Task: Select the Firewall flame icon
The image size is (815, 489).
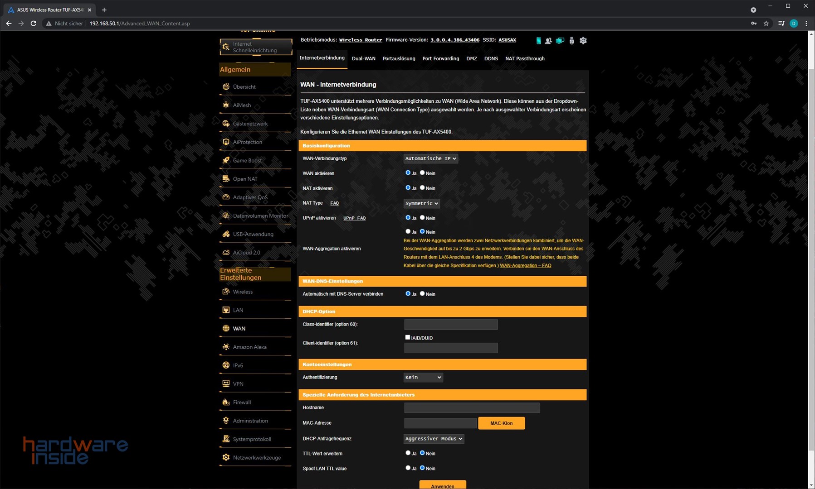Action: (226, 402)
